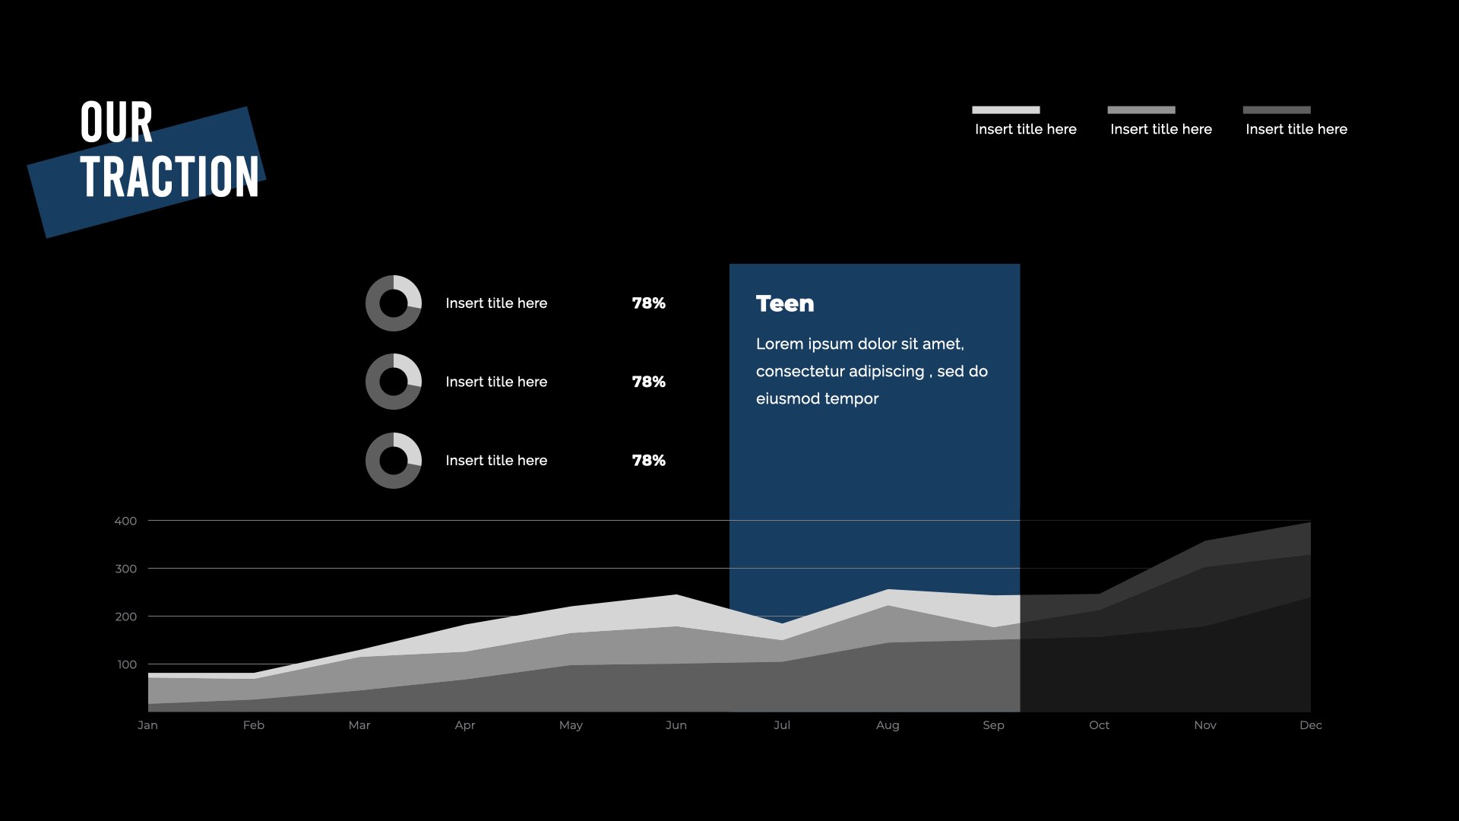Viewport: 1459px width, 821px height.
Task: Click the light gray legend swatch
Action: point(1005,109)
